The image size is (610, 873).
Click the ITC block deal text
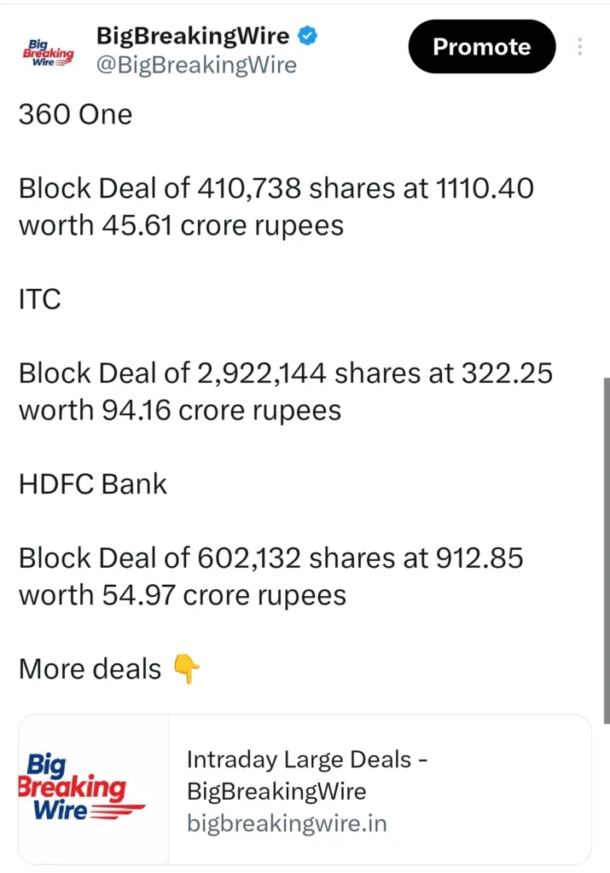point(287,391)
